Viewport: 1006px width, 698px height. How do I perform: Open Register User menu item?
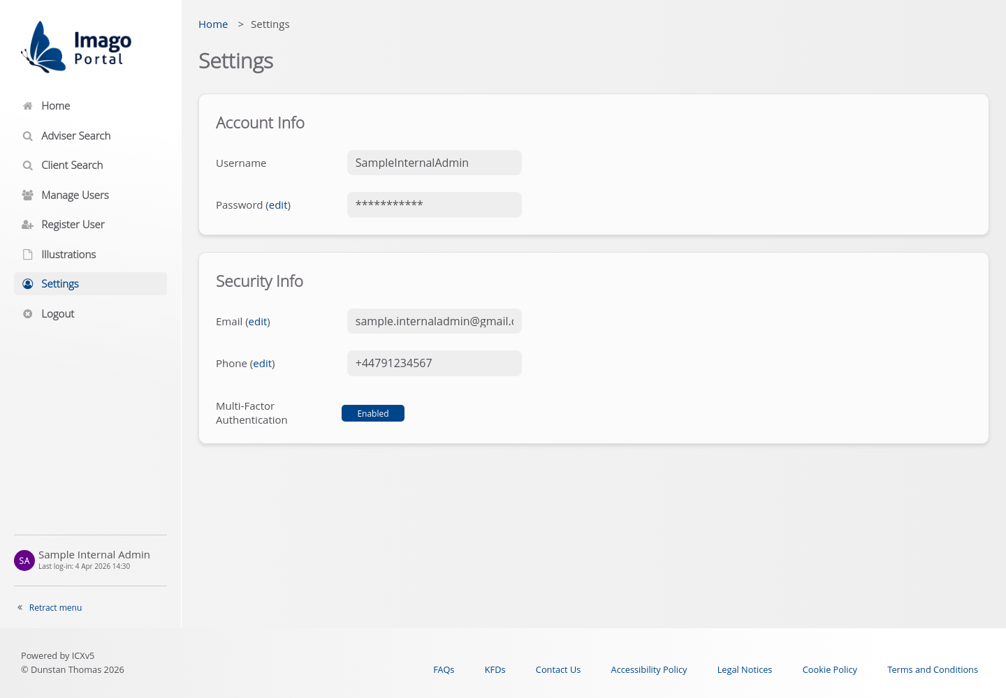[90, 225]
